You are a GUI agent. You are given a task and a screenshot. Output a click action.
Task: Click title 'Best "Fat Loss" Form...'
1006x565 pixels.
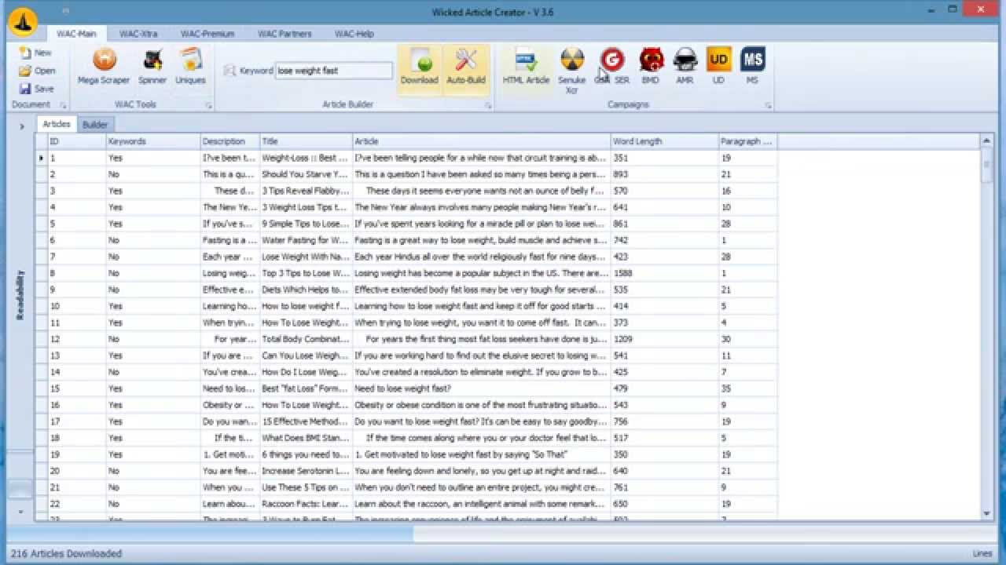pyautogui.click(x=305, y=388)
